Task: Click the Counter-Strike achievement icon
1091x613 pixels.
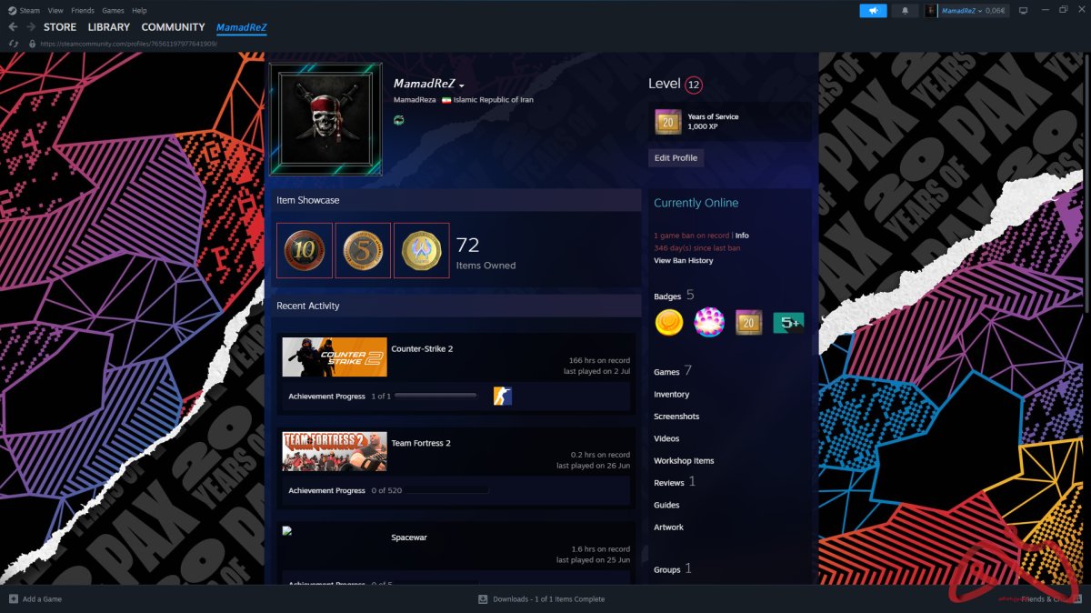Action: point(503,396)
